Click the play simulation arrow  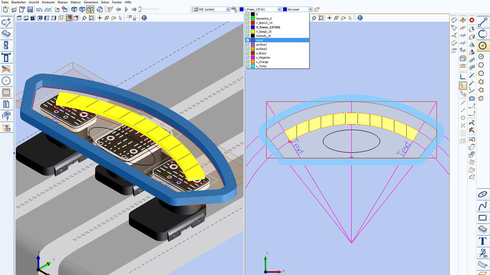[126, 9]
